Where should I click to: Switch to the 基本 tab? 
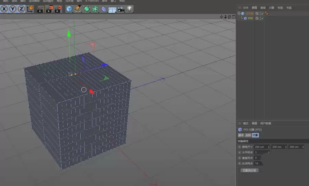point(241,135)
